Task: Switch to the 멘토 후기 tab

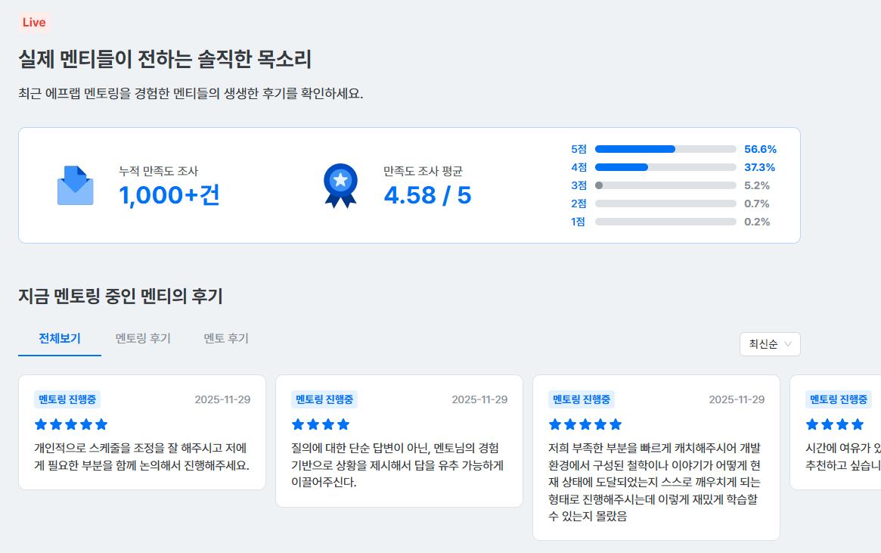Action: pos(226,338)
